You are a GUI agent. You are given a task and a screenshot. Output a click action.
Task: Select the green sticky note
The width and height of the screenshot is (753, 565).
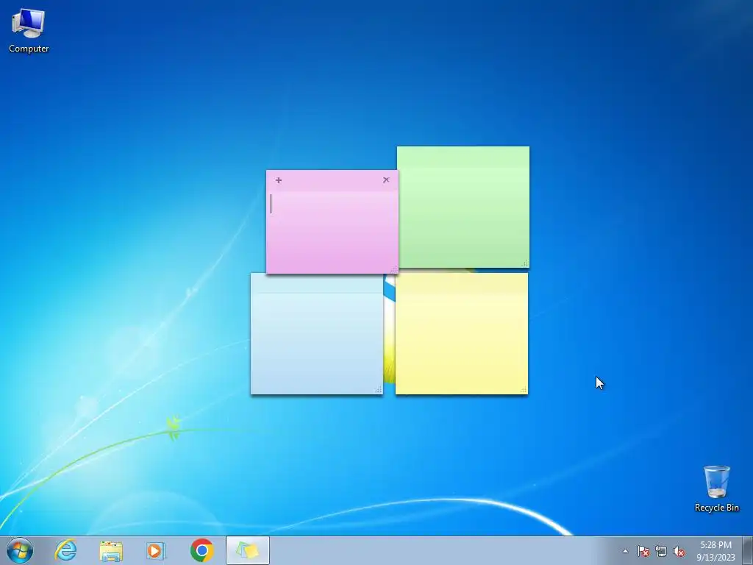tap(463, 207)
